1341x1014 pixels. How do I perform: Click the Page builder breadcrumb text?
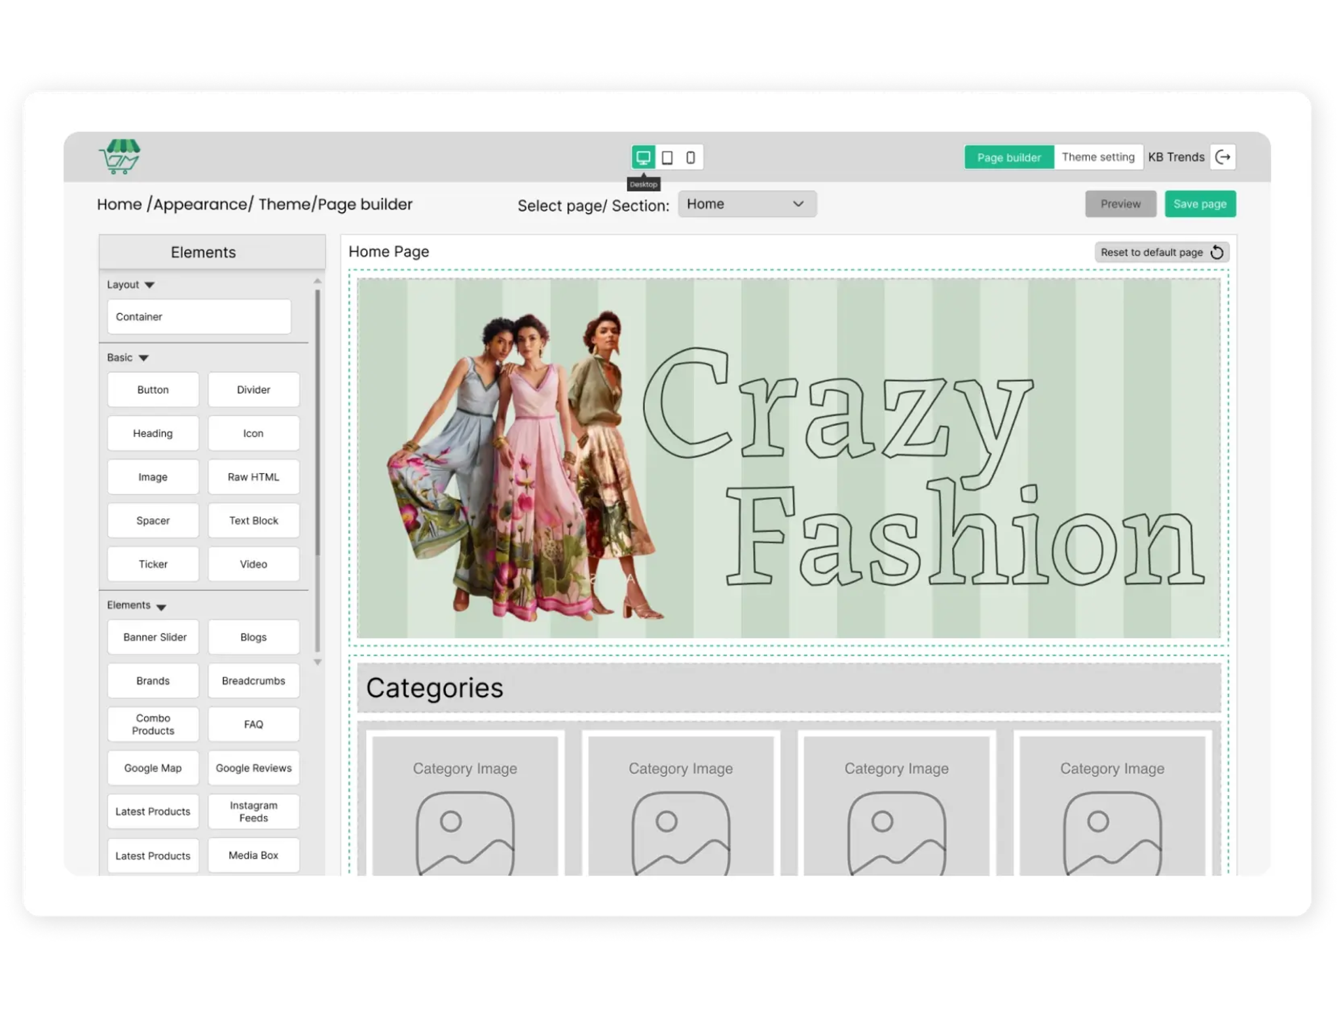(365, 204)
